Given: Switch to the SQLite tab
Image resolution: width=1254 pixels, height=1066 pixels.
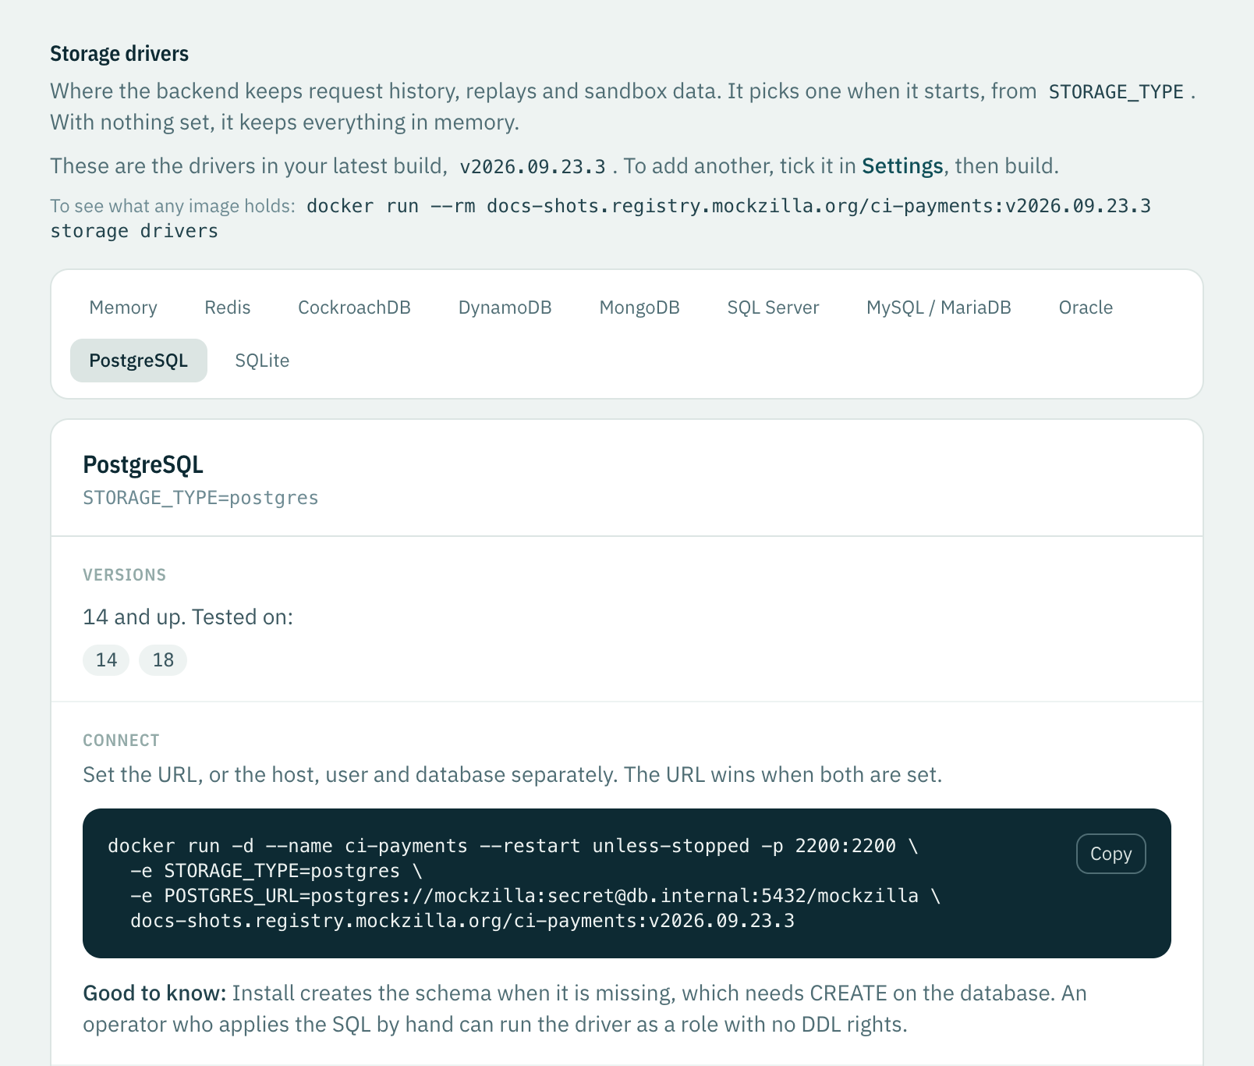Looking at the screenshot, I should point(262,361).
